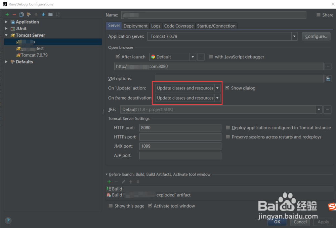Click the open browser URL field
This screenshot has height=228, width=336.
pyautogui.click(x=219, y=67)
